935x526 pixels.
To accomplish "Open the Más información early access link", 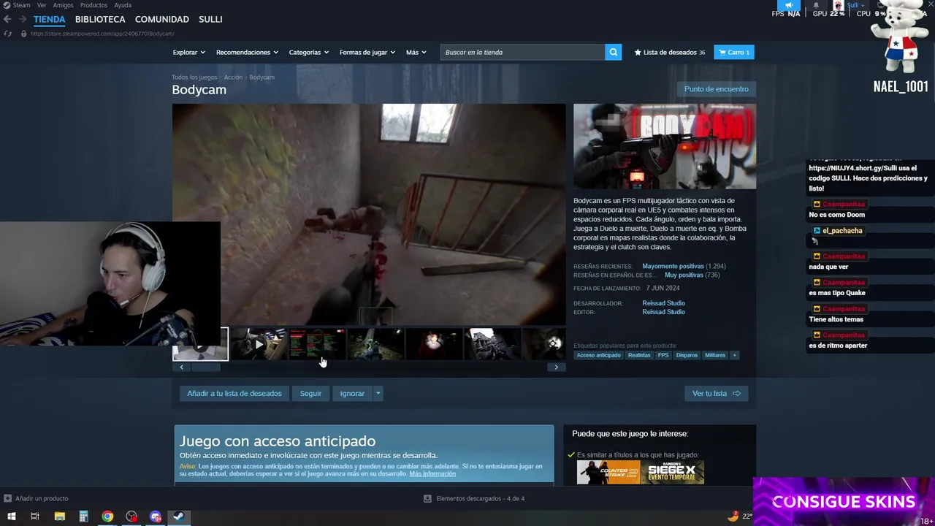I will pyautogui.click(x=432, y=473).
